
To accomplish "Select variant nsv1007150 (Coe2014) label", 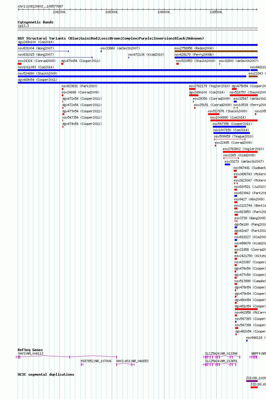I will [231, 130].
